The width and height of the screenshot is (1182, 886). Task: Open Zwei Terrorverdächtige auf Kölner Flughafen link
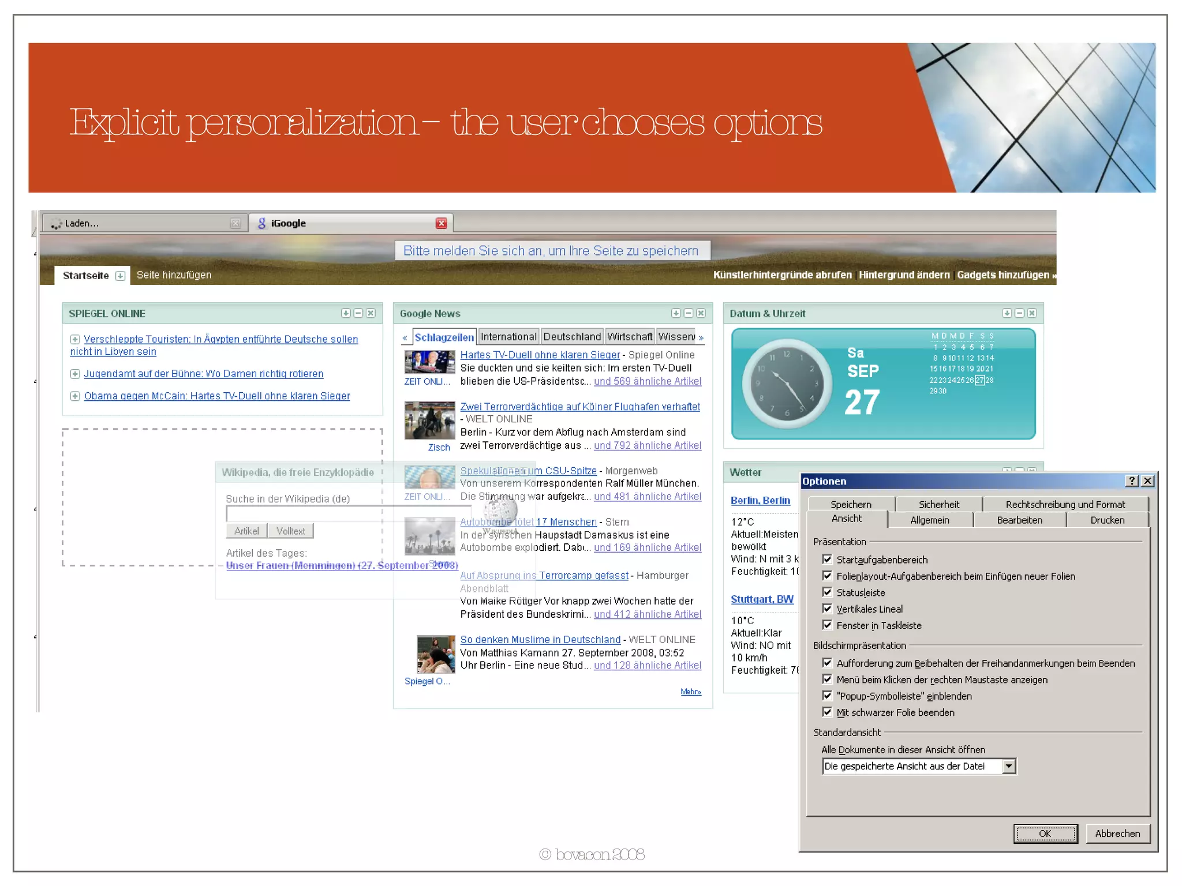(x=580, y=407)
